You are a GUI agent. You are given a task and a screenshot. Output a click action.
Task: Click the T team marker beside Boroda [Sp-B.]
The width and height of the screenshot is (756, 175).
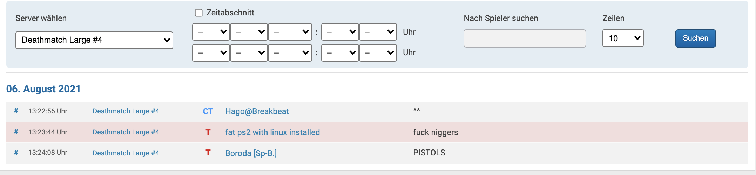click(x=208, y=153)
